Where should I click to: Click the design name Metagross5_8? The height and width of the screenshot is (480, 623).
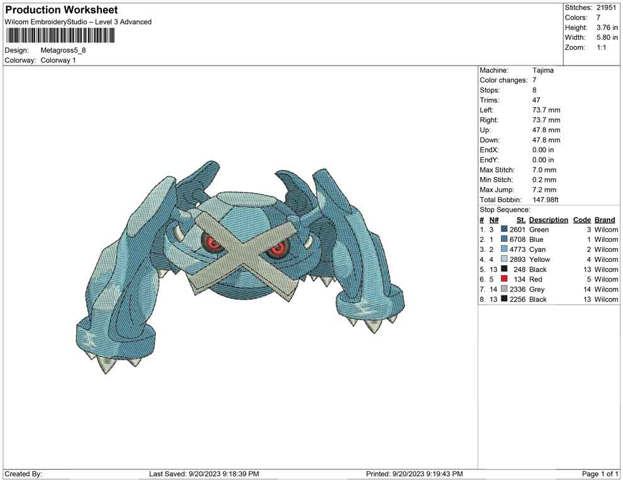[x=63, y=50]
